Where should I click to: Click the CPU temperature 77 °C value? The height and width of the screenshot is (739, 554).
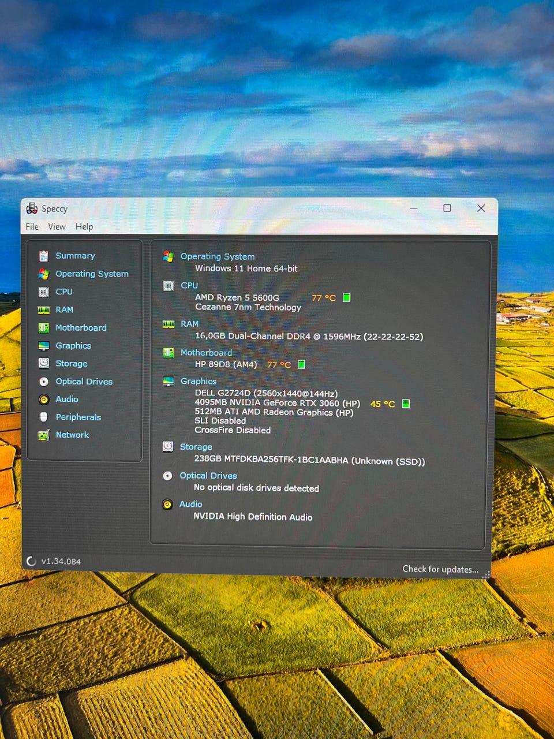[324, 298]
